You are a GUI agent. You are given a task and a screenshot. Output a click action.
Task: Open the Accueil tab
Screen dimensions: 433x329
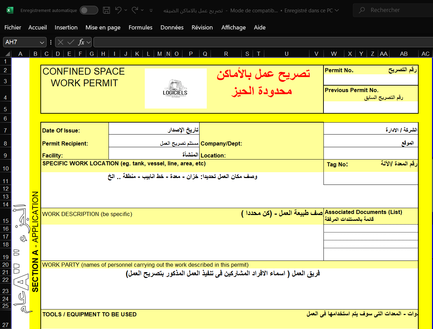38,27
